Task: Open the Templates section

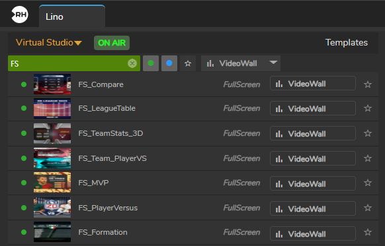Action: point(347,43)
